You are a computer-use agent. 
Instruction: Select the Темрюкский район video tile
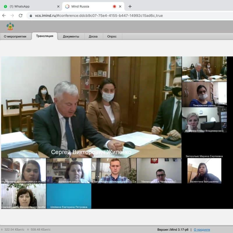[204, 94]
